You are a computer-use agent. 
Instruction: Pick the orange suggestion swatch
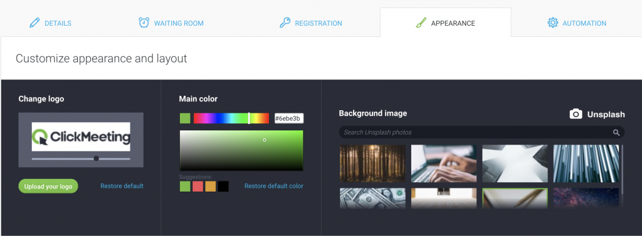pos(211,187)
